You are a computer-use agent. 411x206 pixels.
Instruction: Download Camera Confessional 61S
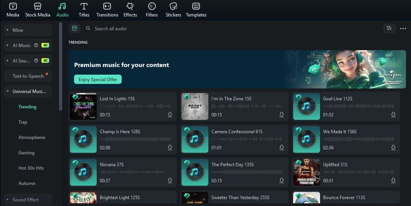tap(282, 147)
